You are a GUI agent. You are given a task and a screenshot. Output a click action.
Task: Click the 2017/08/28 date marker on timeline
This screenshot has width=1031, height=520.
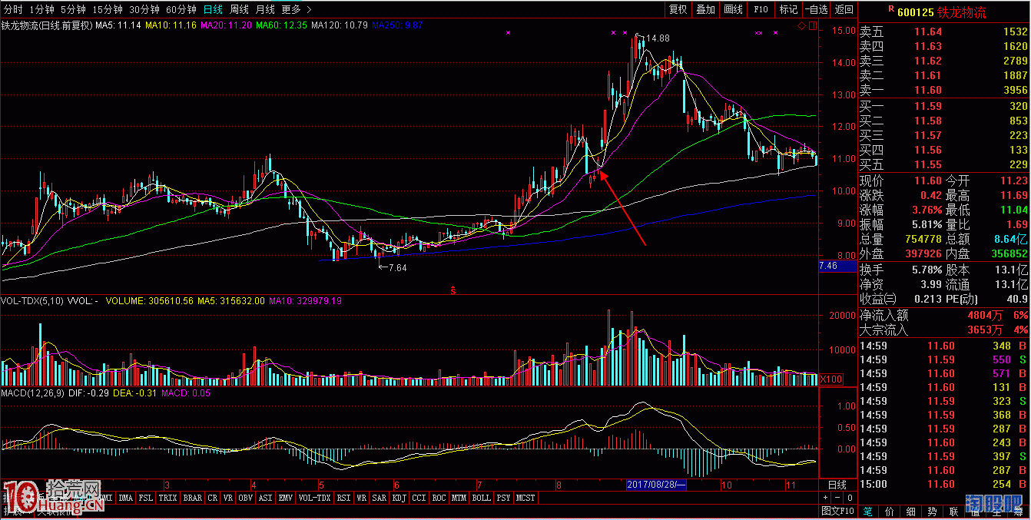click(656, 485)
